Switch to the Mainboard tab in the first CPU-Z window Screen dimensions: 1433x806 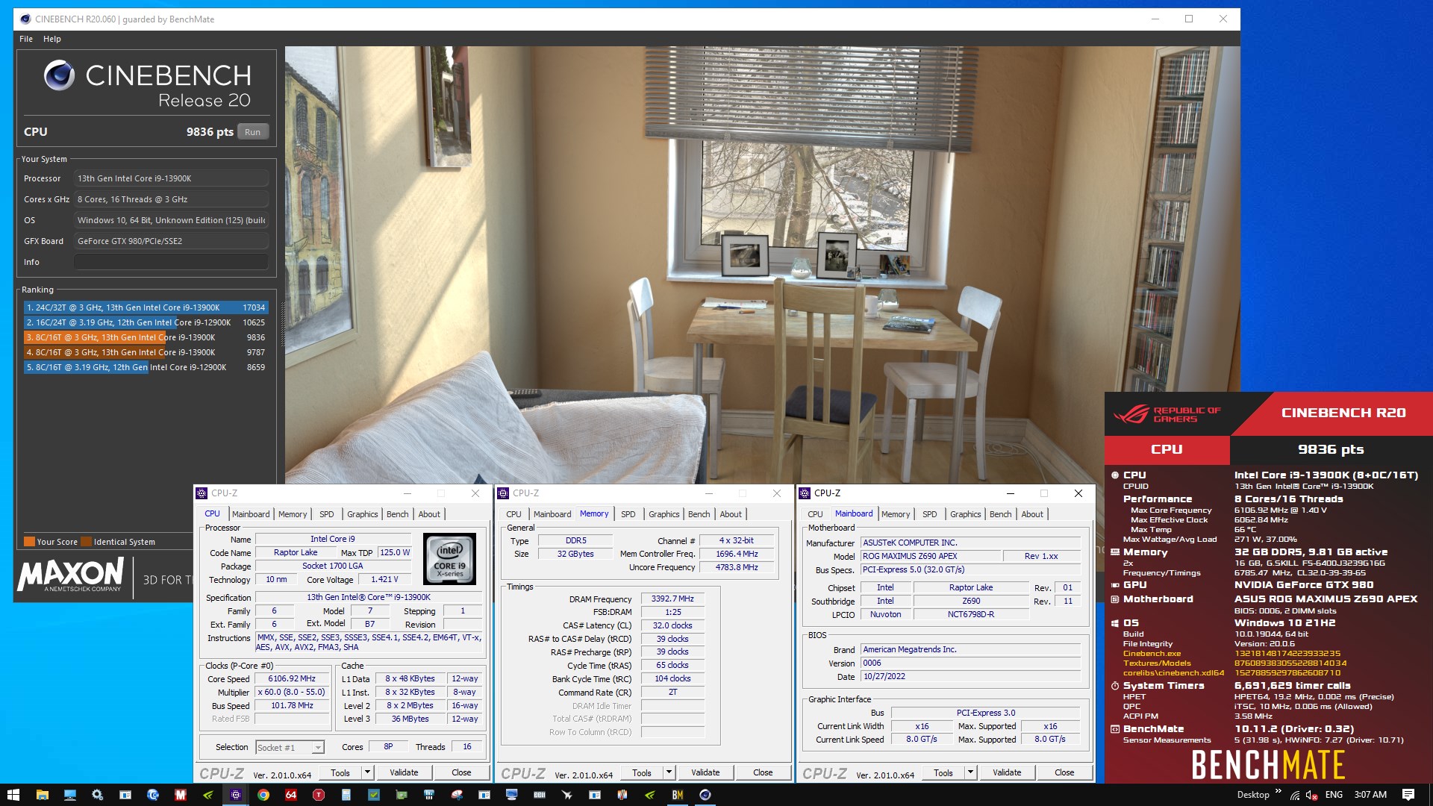pos(251,514)
